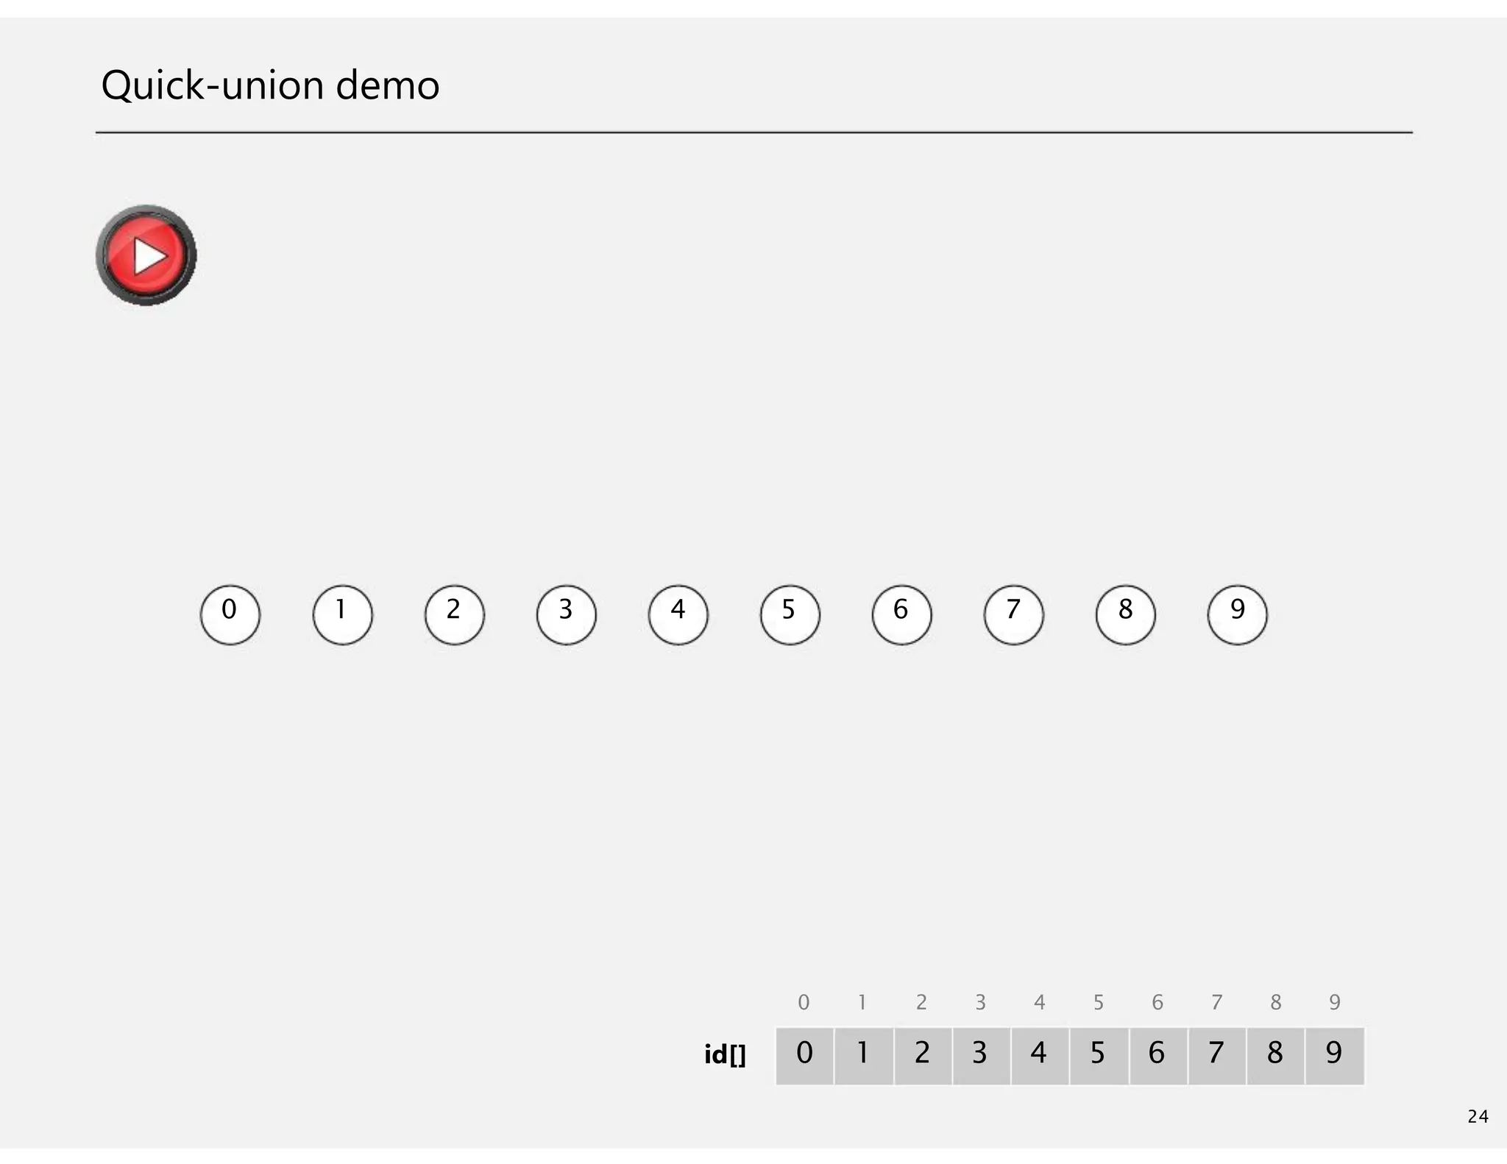
Task: Click id[] array cell containing 3
Action: pyautogui.click(x=981, y=1056)
